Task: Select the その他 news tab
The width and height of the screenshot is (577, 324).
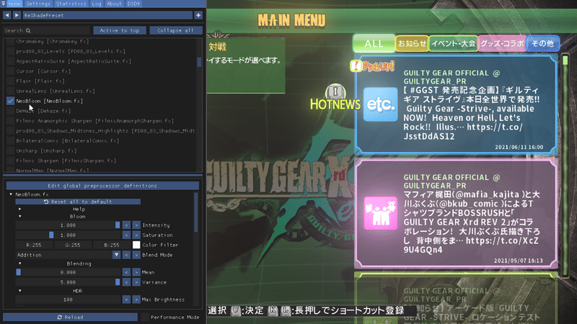Action: tap(543, 43)
